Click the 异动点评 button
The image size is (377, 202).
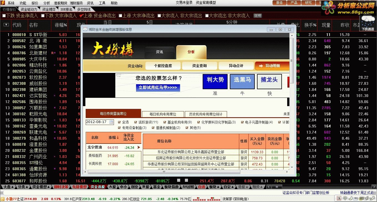pos(236,66)
